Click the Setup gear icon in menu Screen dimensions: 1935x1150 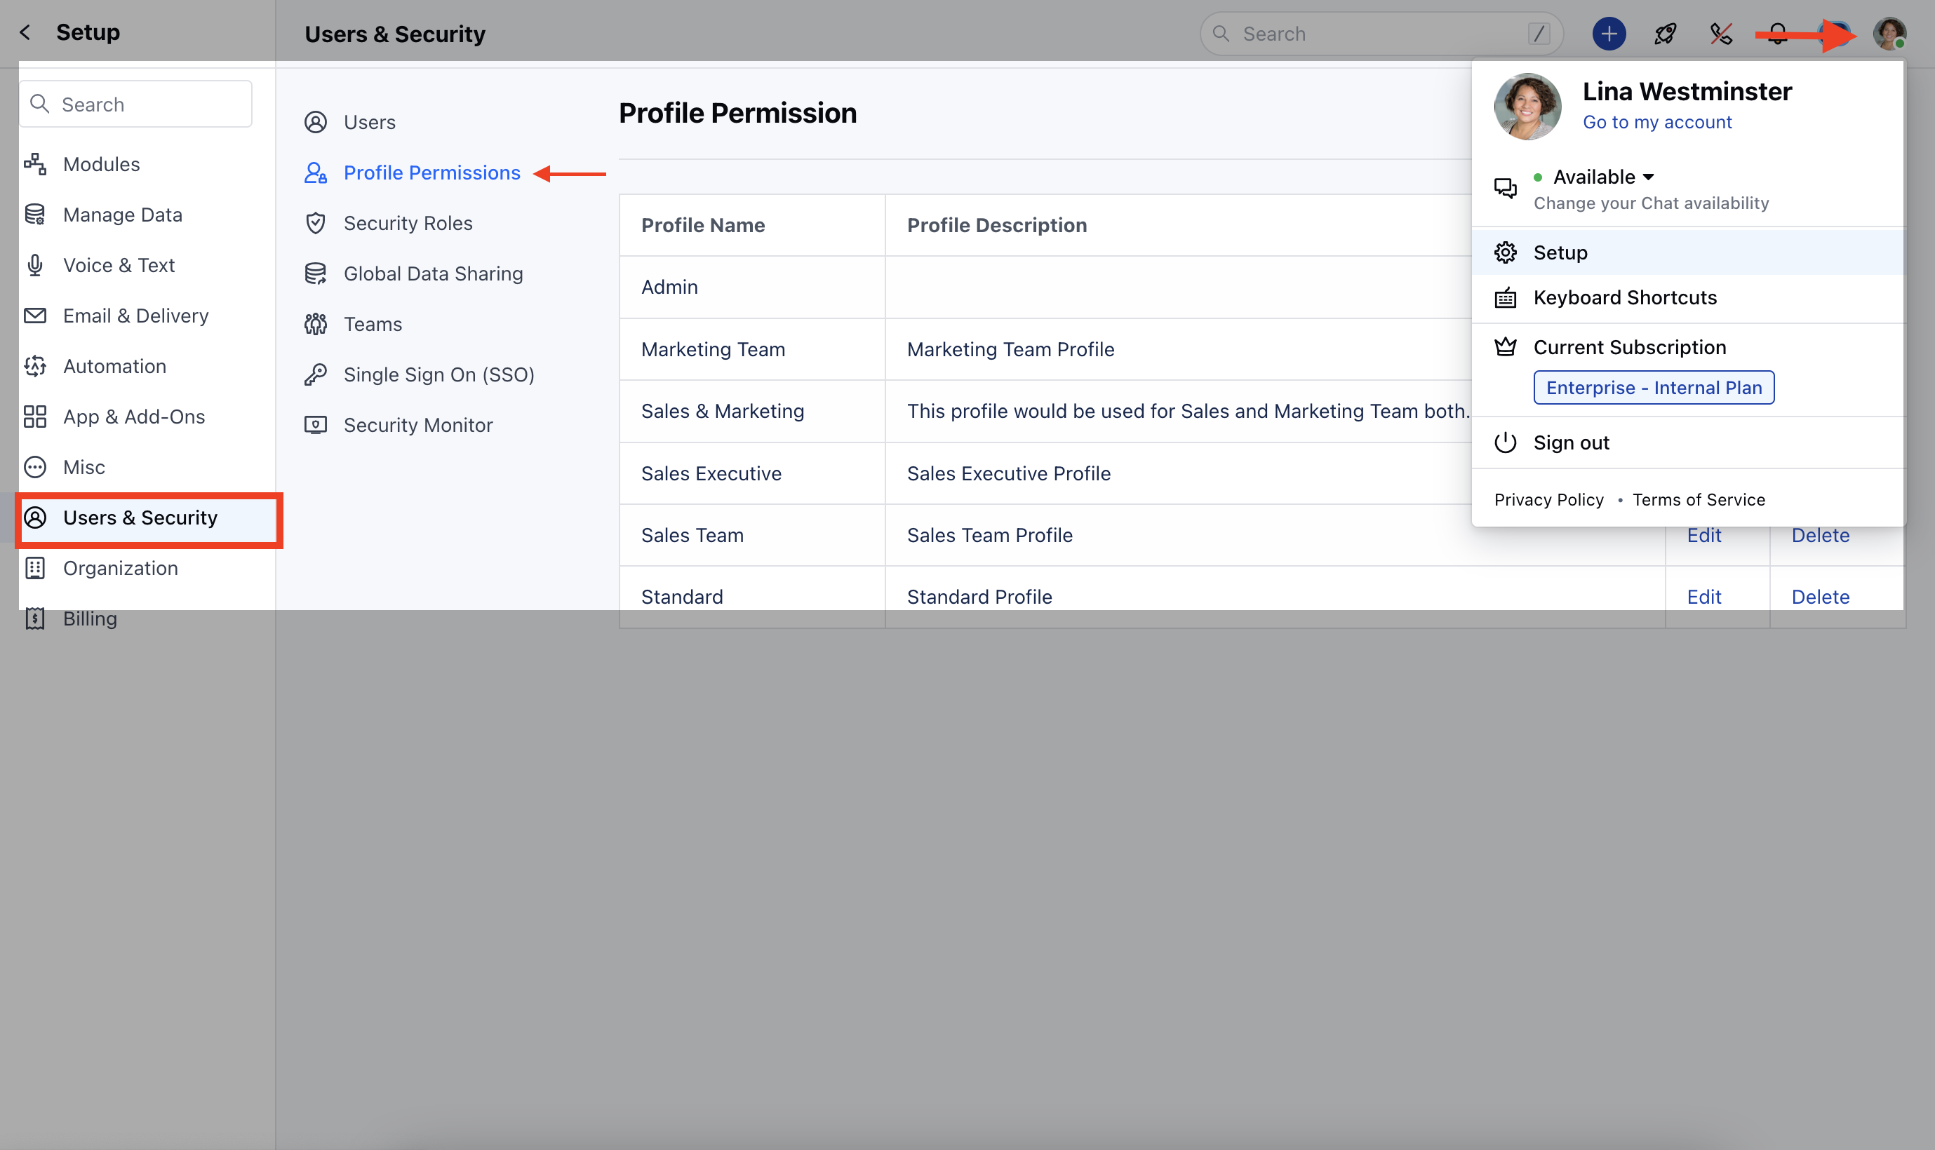click(x=1505, y=252)
